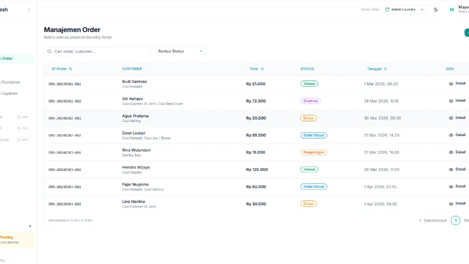
Task: Click the Maya user avatar
Action: point(451,10)
